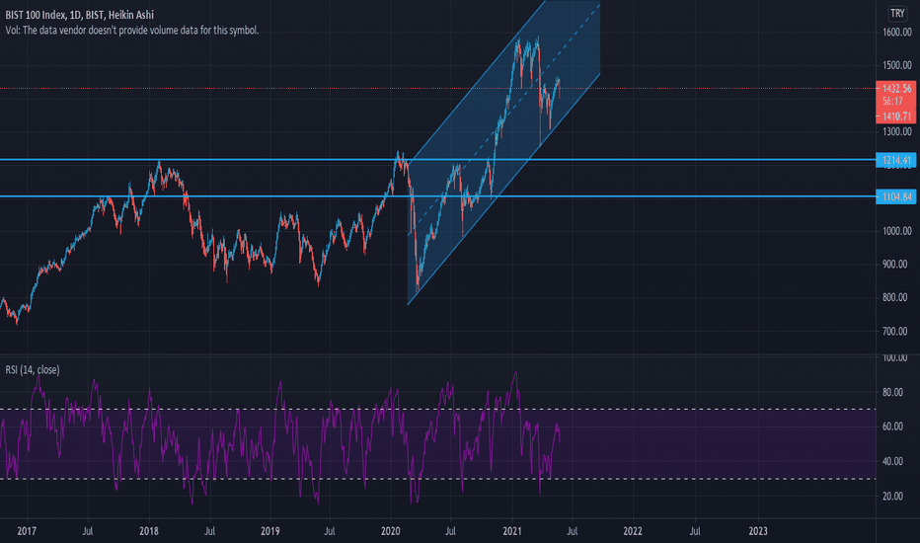Click the 2023 label on time axis

(757, 531)
